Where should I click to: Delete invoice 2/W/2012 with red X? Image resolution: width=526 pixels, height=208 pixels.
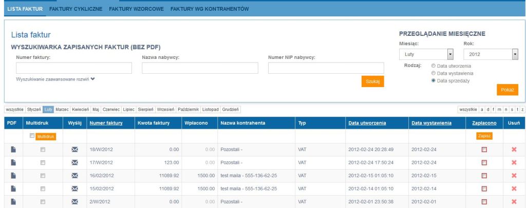click(514, 202)
